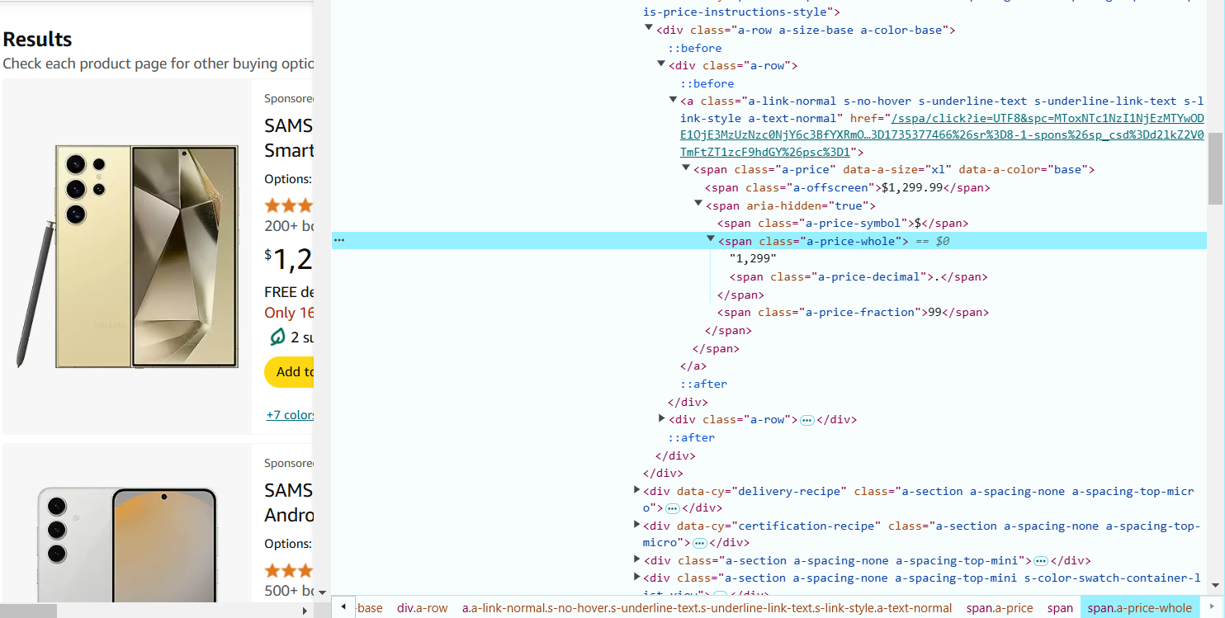Click the breadcrumb scroll-left arrow

[343, 608]
